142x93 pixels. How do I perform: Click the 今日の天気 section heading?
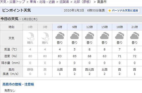[x=9, y=19]
